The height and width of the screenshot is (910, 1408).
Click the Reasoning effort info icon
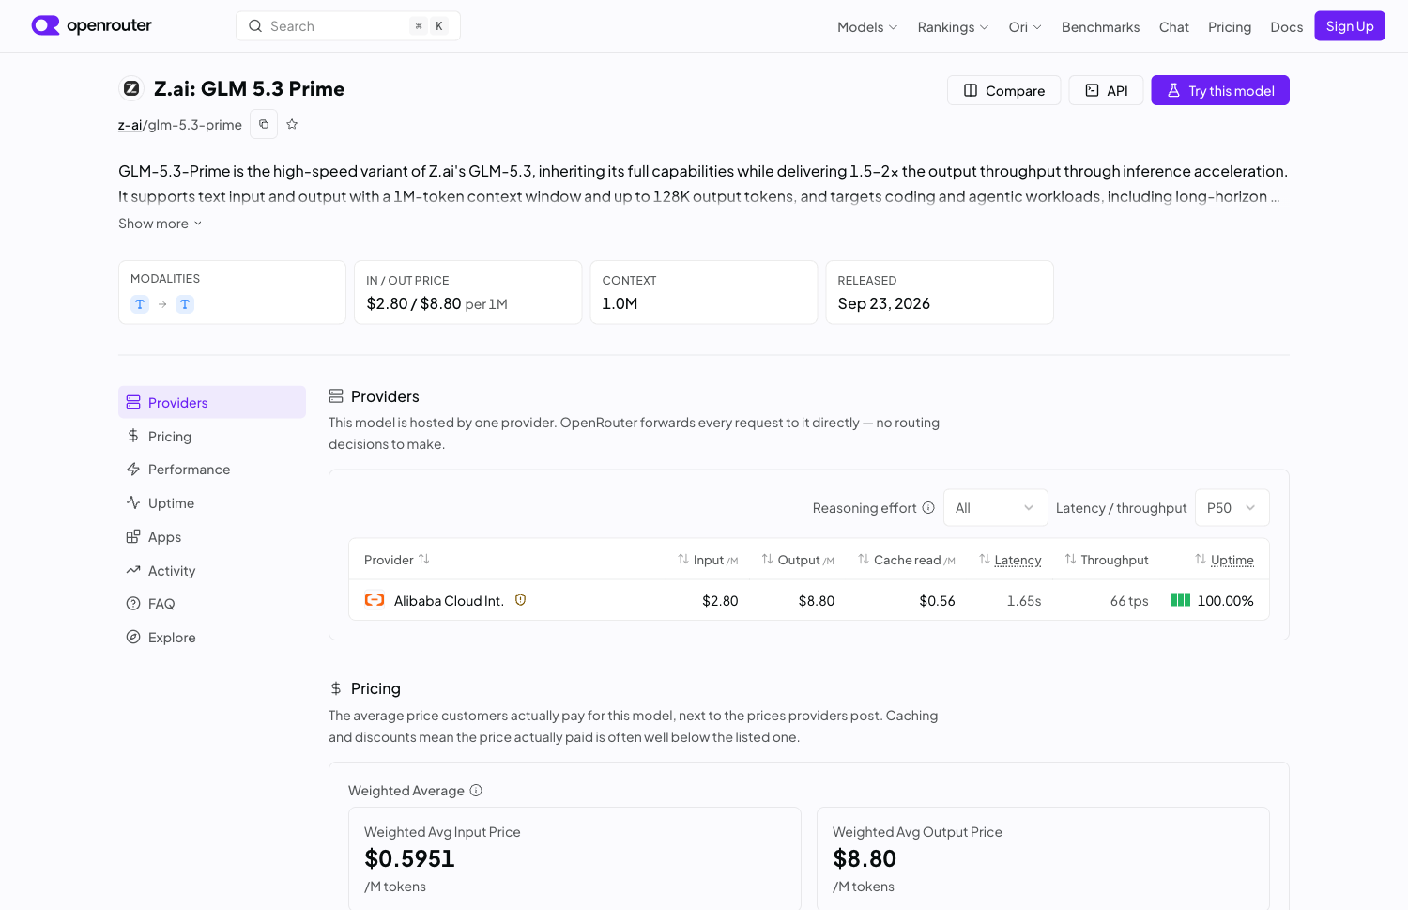[x=928, y=508]
